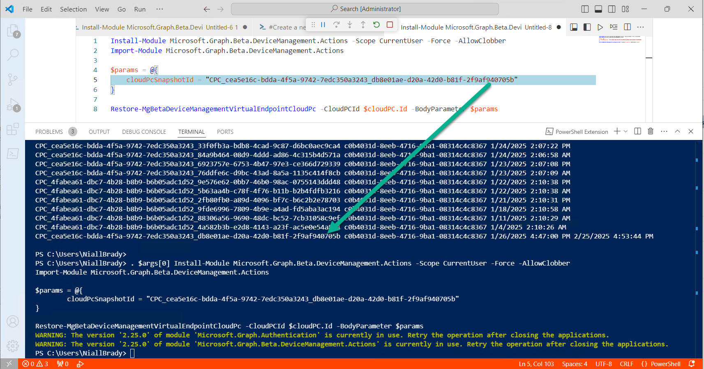
Task: Close the terminal panel with the X
Action: click(691, 131)
